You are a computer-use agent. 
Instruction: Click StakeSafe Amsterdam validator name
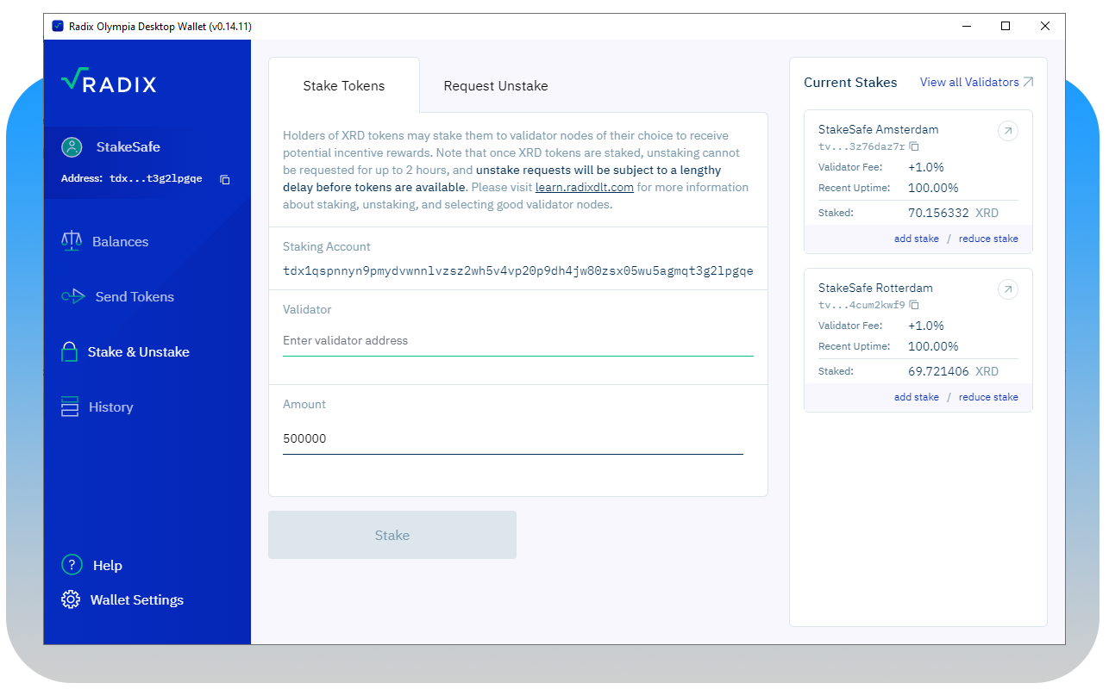pos(879,129)
